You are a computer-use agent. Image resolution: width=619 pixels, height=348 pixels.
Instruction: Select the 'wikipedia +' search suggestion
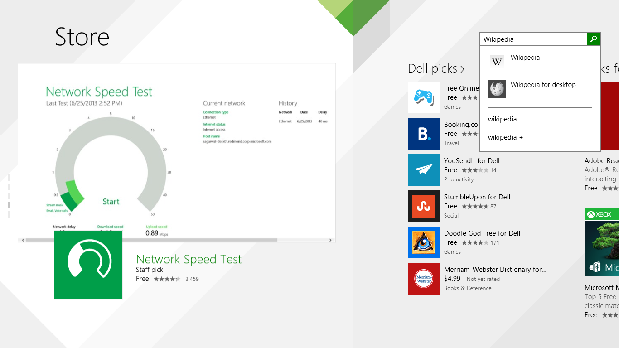pos(505,137)
